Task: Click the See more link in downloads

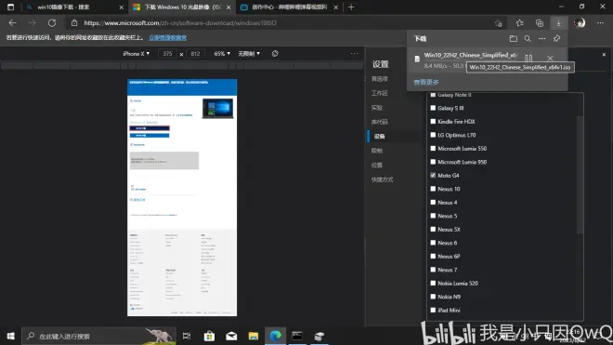Action: 426,82
